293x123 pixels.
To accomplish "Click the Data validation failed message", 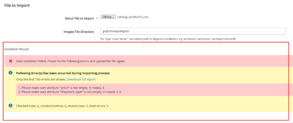I will [x=71, y=61].
